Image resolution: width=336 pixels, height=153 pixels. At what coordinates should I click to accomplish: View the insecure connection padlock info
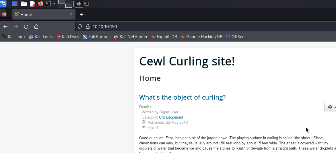88,27
